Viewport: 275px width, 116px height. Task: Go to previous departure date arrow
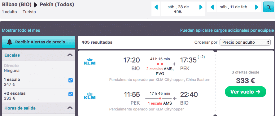[x=156, y=7]
